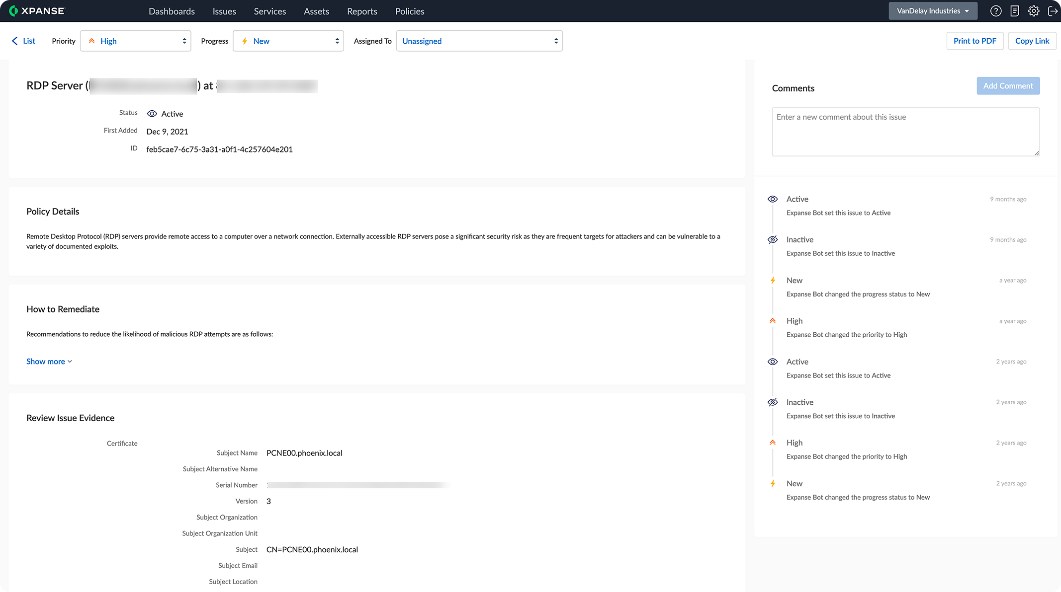Click the Copy Link button
Viewport: 1061px width, 592px height.
click(x=1032, y=41)
